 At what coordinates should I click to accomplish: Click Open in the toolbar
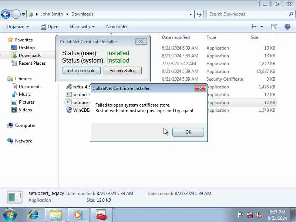50,27
